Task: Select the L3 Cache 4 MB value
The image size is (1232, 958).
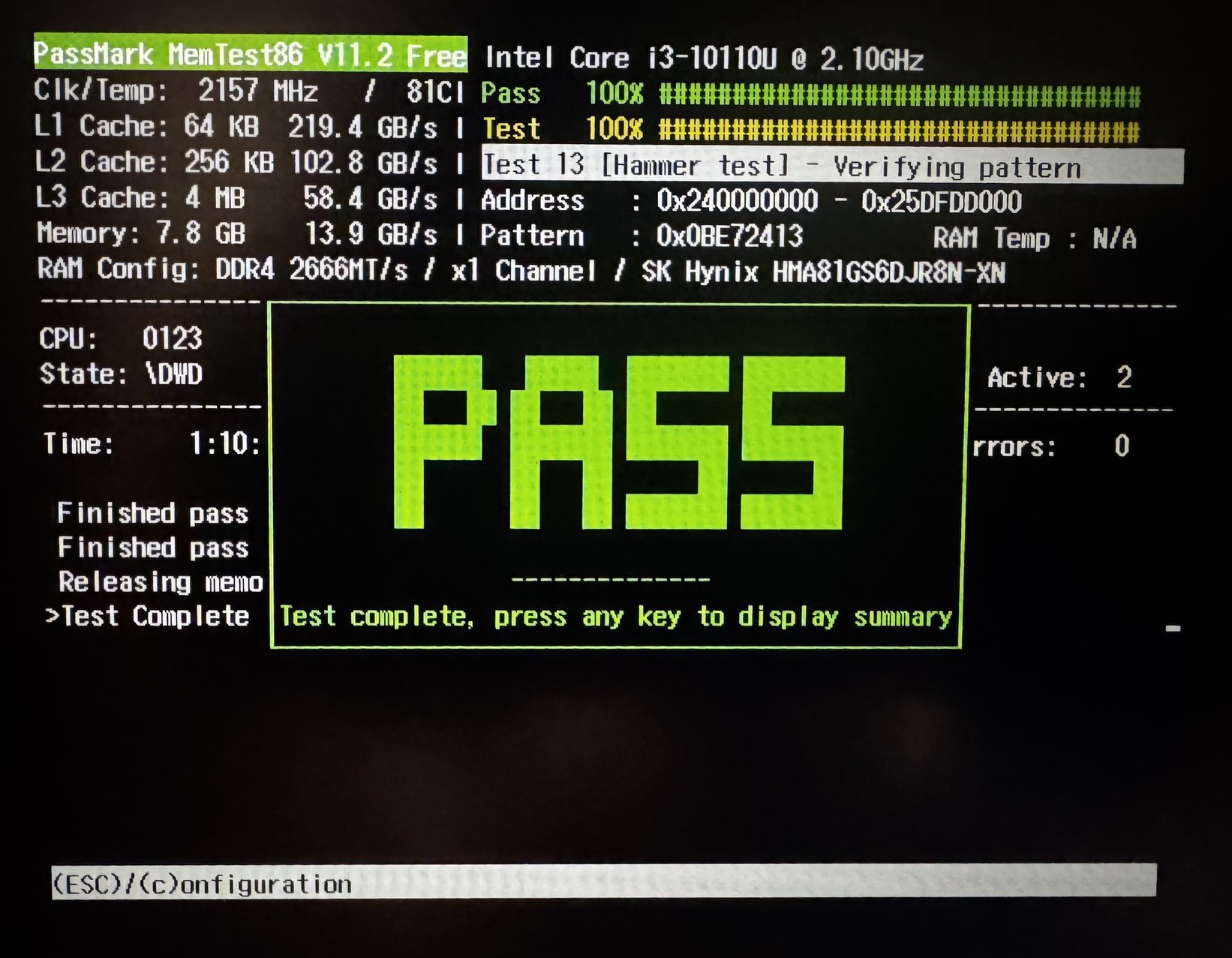Action: tap(215, 197)
